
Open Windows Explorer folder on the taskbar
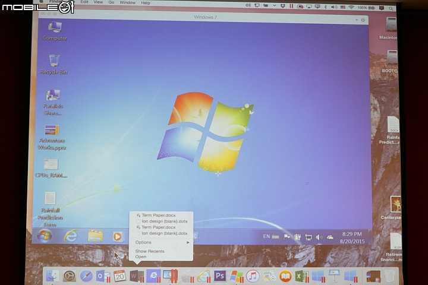(95, 236)
